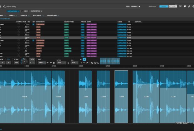Viewport: 194px width, 131px height.
Task: Click cloud state icon in first row
Action: 26,24
